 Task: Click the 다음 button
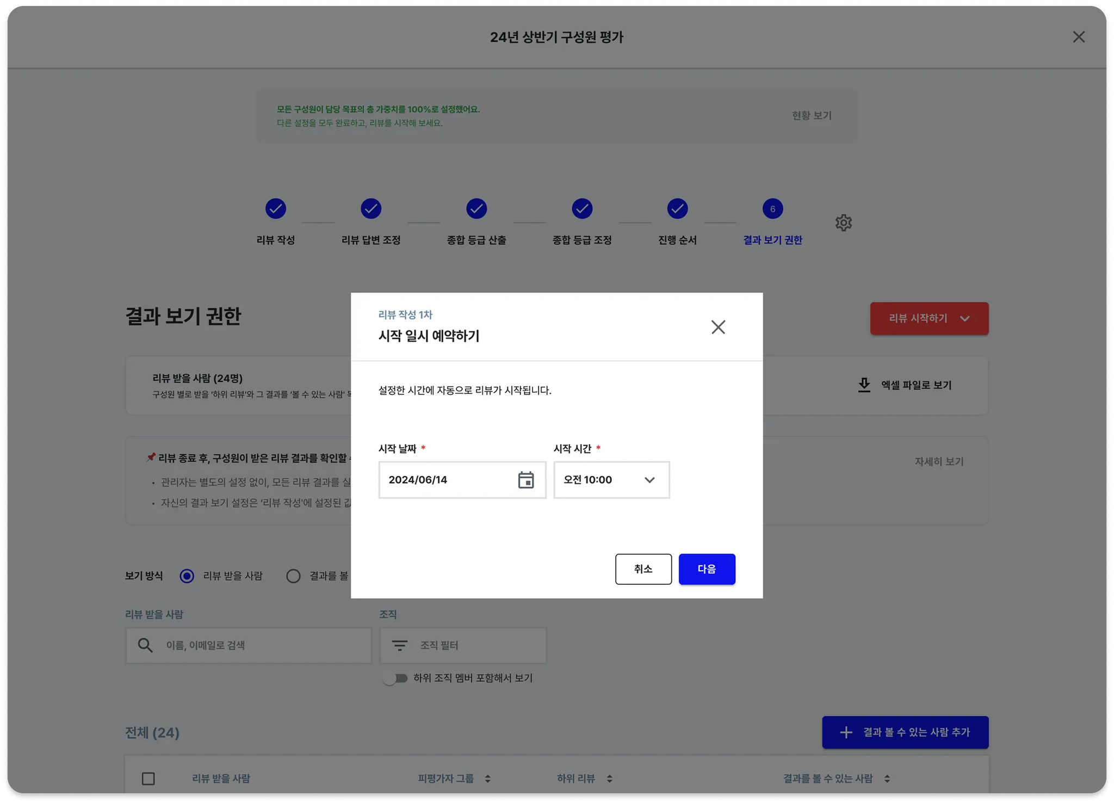(x=707, y=569)
